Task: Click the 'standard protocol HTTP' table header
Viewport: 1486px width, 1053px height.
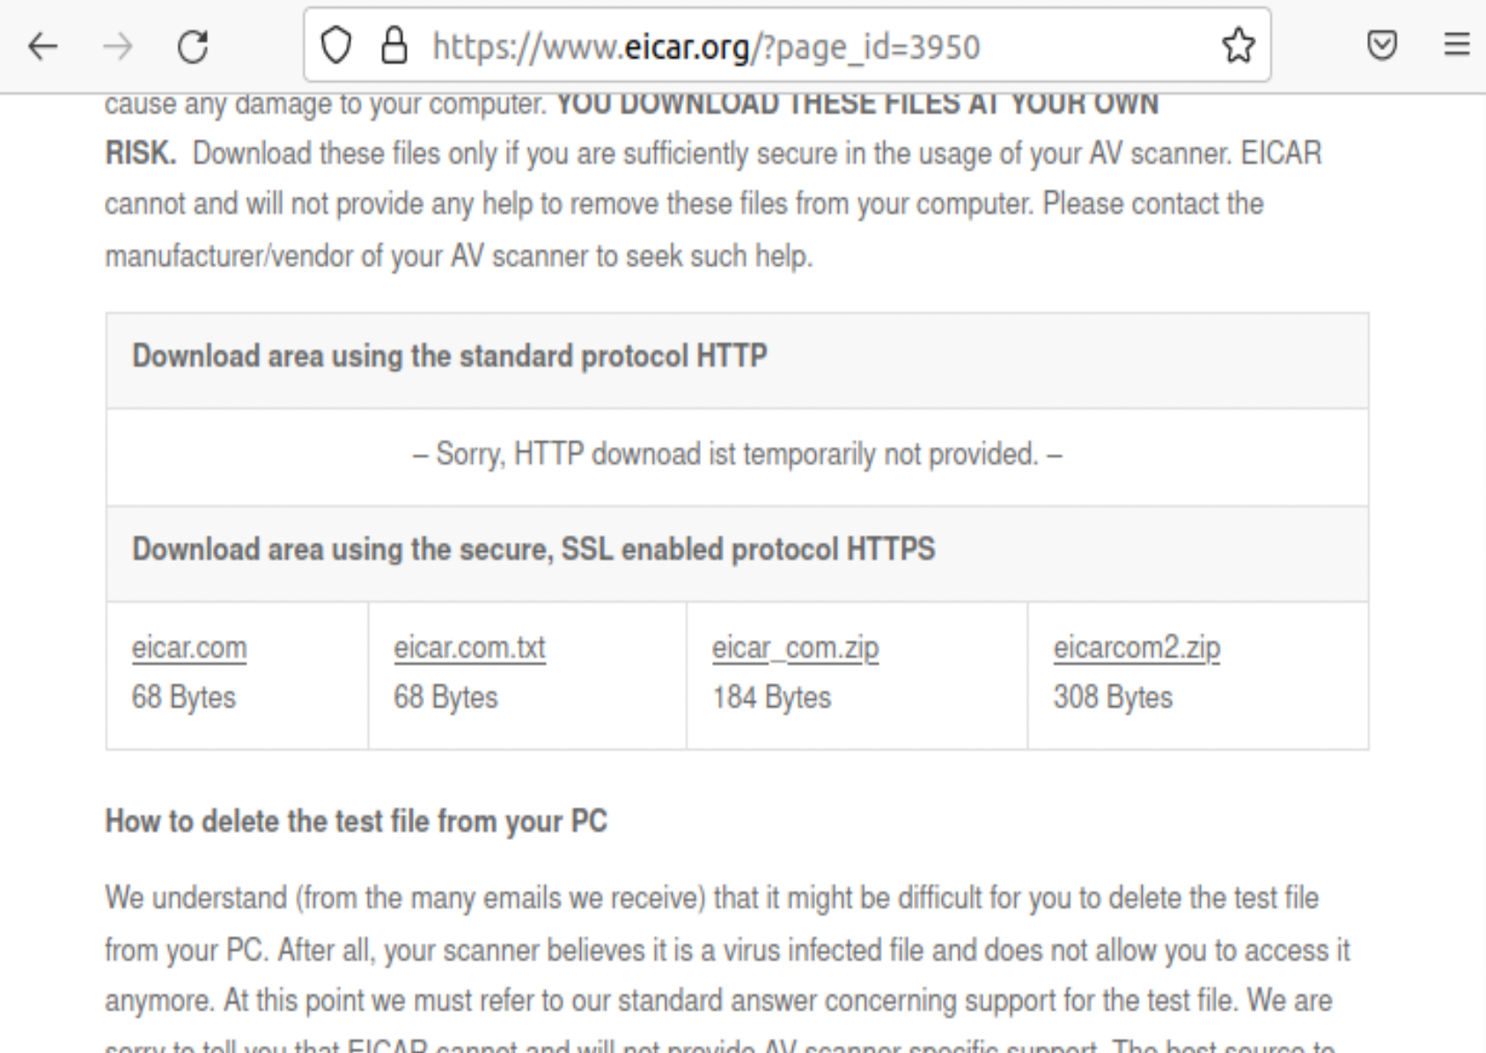Action: coord(450,357)
